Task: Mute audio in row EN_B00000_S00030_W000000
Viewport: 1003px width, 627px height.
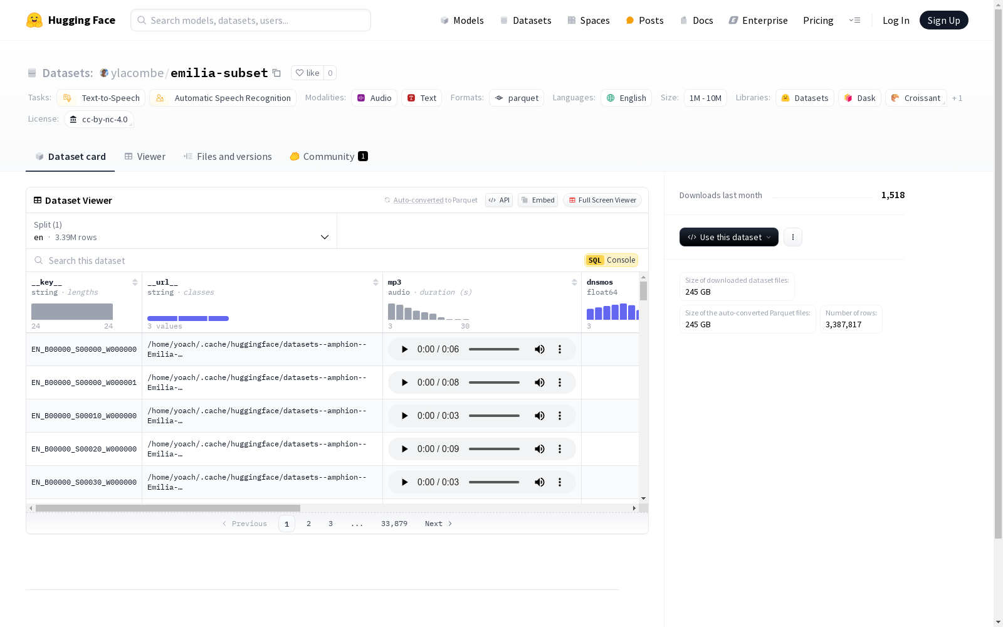Action: coord(539,482)
